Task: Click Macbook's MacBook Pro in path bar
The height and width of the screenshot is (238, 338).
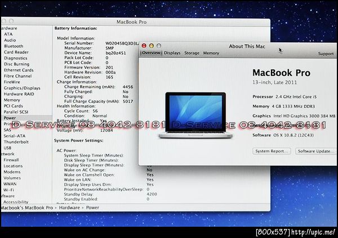Action: pyautogui.click(x=26, y=208)
